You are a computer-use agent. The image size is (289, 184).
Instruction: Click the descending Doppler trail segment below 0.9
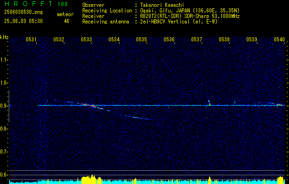(138, 118)
